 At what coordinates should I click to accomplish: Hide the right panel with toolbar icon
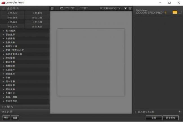click(130, 8)
